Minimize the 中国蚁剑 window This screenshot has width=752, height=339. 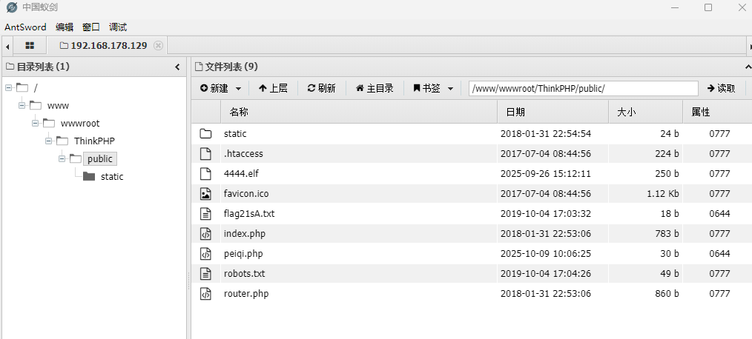click(676, 7)
